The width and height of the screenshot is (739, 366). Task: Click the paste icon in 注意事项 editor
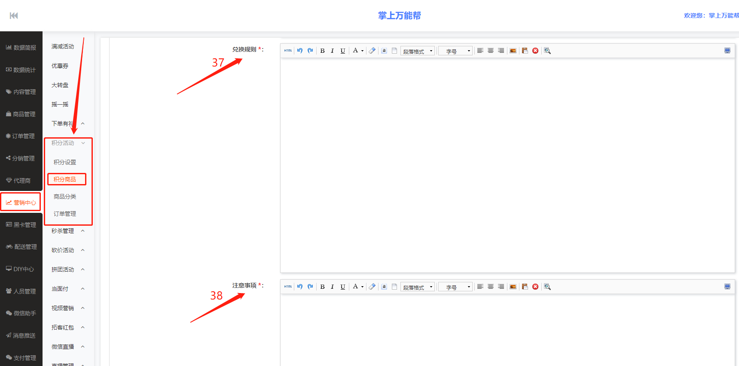click(525, 287)
